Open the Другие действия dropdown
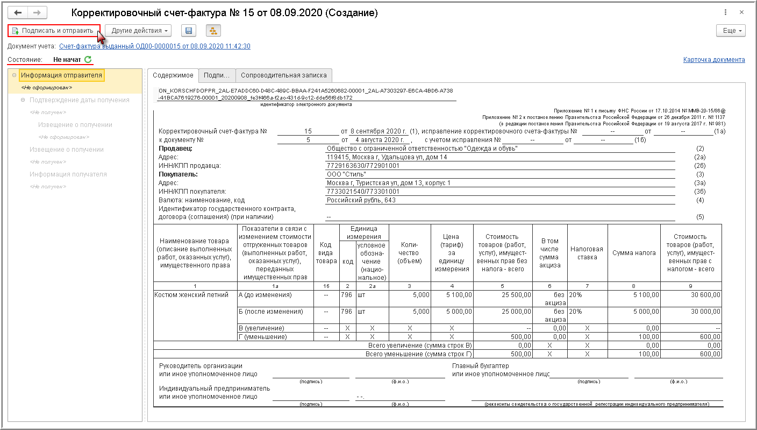Image resolution: width=757 pixels, height=430 pixels. [139, 31]
